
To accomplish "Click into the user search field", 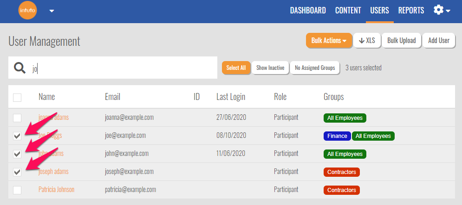I will point(121,68).
